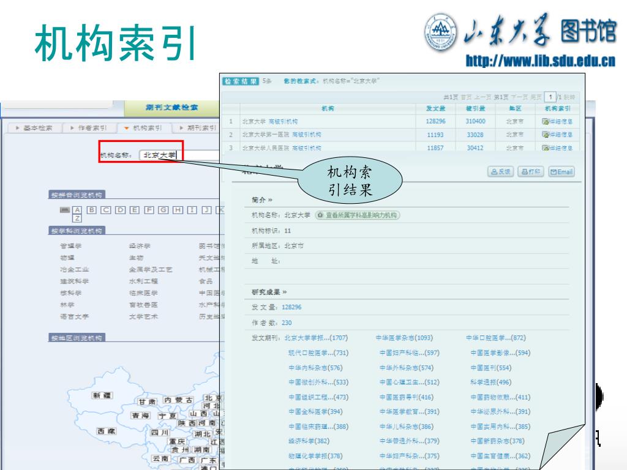
Task: Click the 机构名称 input field with 北京大学
Action: click(179, 155)
